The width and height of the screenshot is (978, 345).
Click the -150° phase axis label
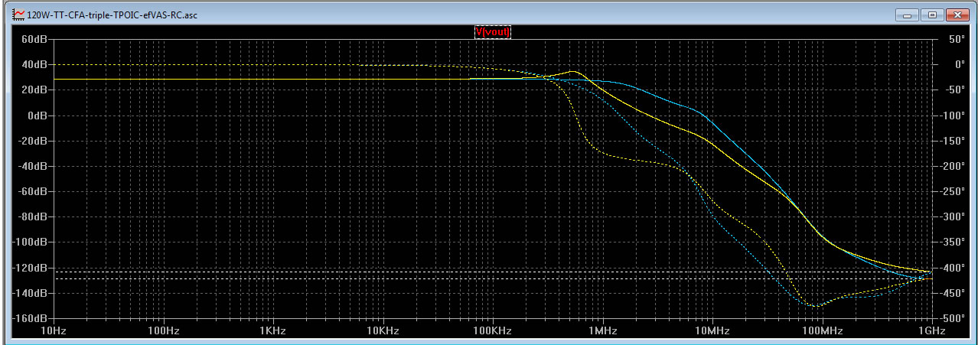[951, 141]
